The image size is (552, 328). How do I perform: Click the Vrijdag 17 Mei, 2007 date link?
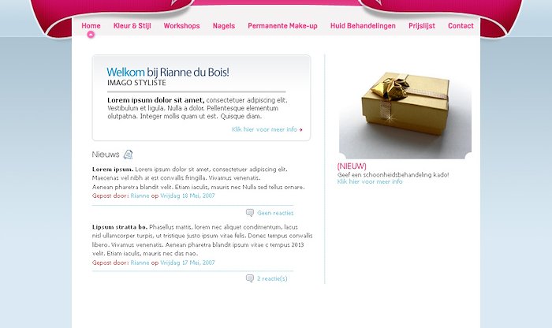[188, 263]
